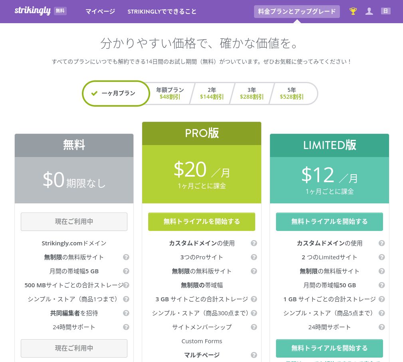Click help icon for PRO 無制限の無料版サイト

254,271
